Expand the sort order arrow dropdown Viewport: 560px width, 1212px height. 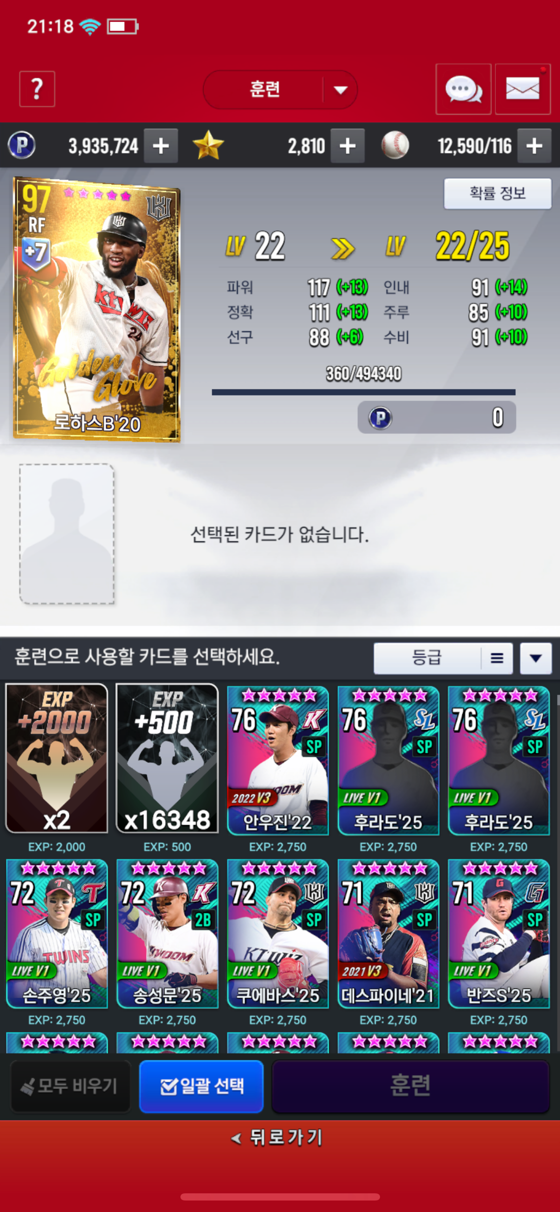[536, 659]
